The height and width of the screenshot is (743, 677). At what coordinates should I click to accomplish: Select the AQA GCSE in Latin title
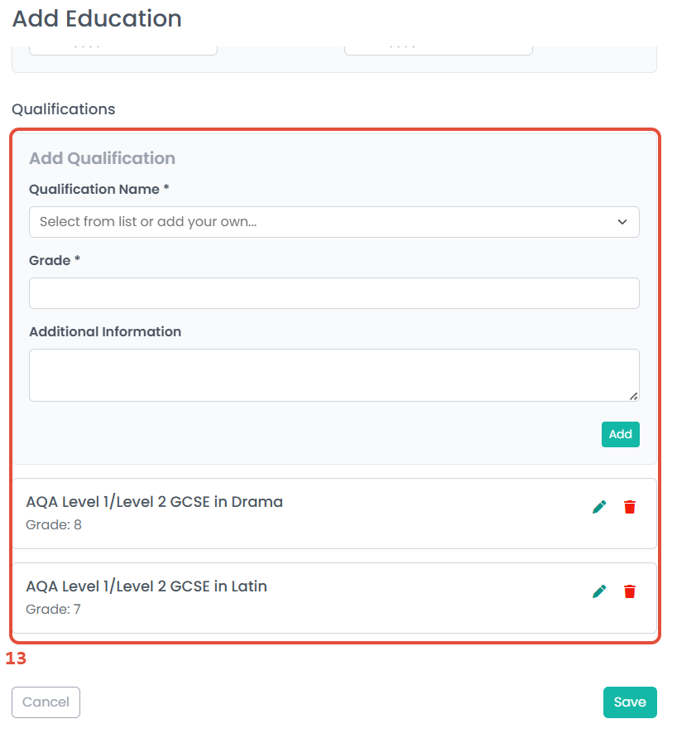coord(146,586)
